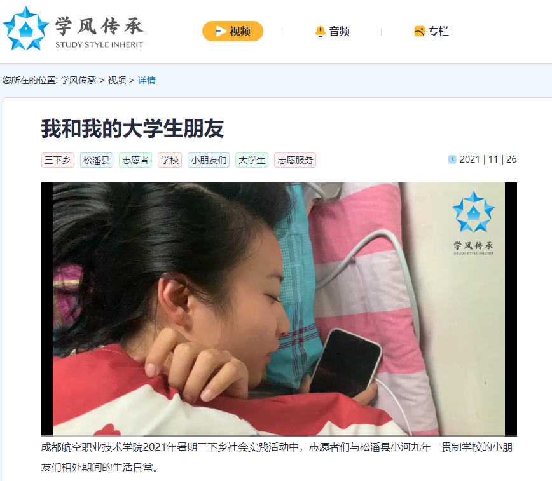Open the 视频 navigation tab
Viewport: 552px width, 481px height.
pos(233,31)
